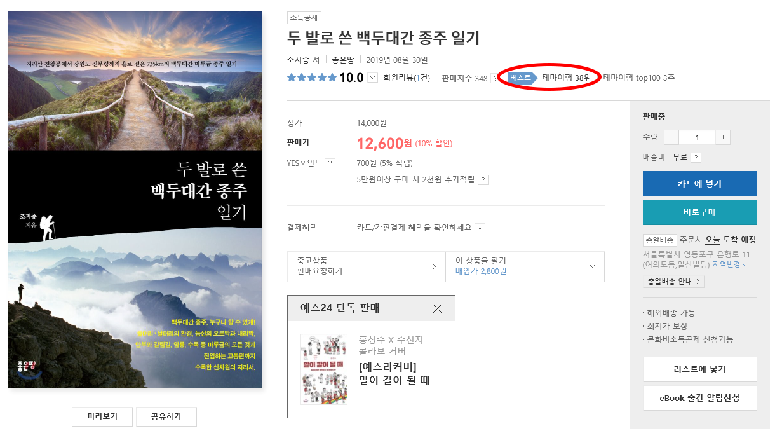The height and width of the screenshot is (445, 782).
Task: Increase quantity with the plus button
Action: click(x=723, y=137)
